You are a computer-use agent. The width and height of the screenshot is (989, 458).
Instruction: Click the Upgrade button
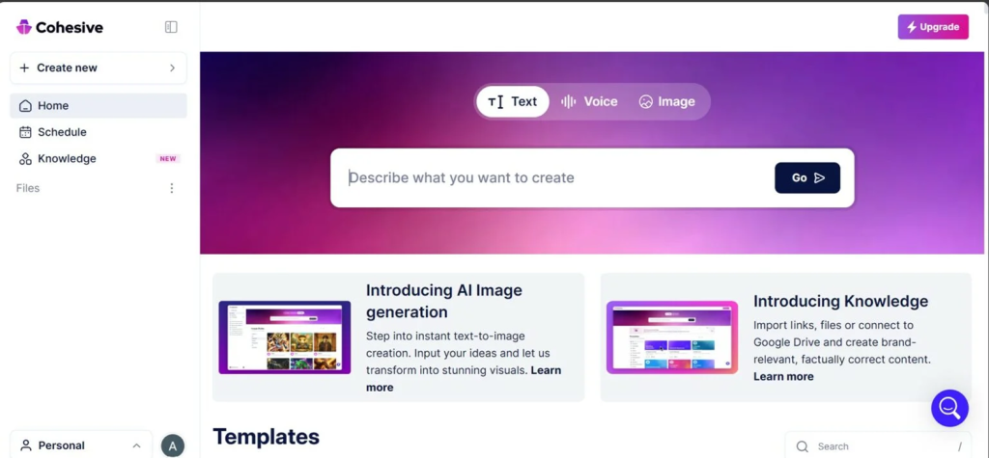point(932,27)
